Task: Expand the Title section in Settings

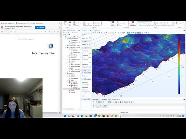Action: 83,70
